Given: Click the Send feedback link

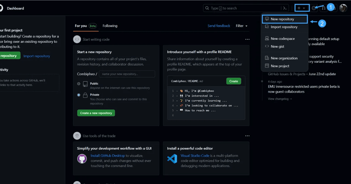Looking at the screenshot, I should point(219,26).
